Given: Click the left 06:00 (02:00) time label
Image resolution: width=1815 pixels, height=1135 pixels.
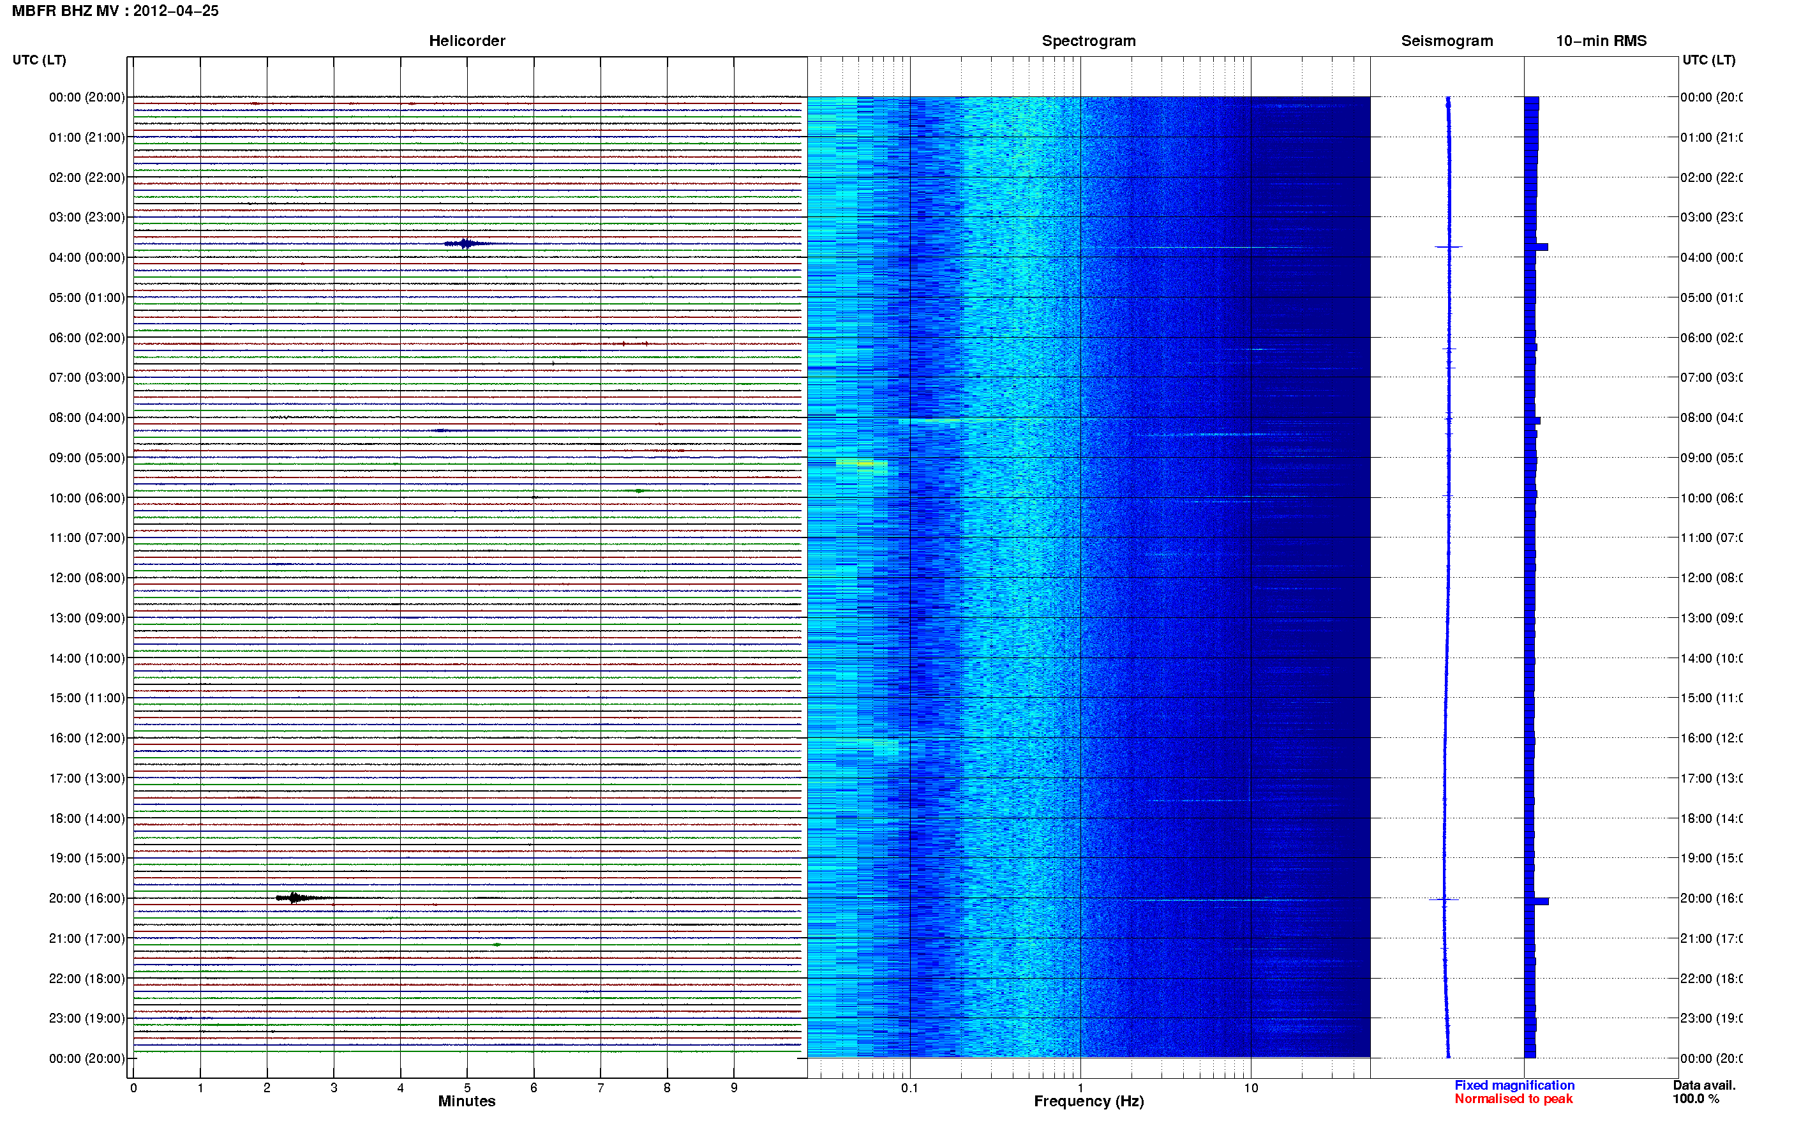Looking at the screenshot, I should coord(87,338).
